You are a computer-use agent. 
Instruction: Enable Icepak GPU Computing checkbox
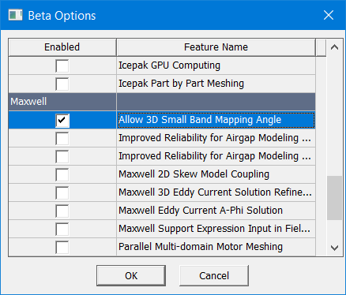coord(62,65)
